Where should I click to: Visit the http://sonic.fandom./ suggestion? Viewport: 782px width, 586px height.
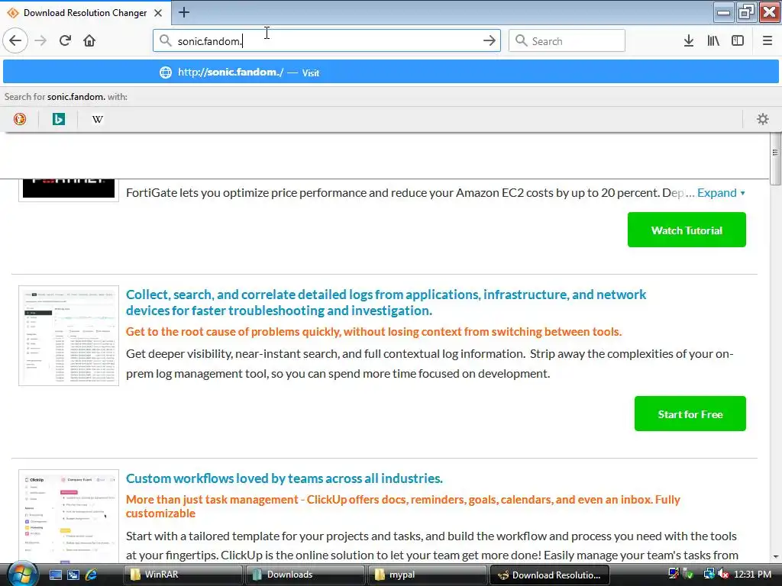point(390,72)
